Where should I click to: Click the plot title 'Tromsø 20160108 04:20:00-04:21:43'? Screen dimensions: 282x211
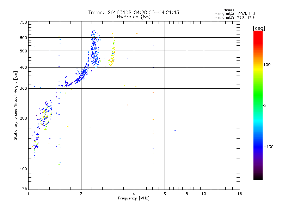(134, 12)
